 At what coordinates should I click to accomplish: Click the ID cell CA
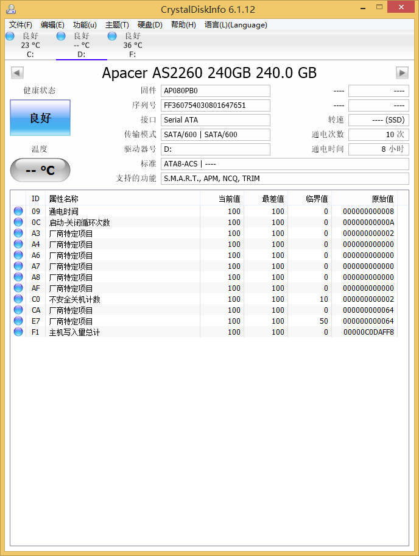(36, 310)
